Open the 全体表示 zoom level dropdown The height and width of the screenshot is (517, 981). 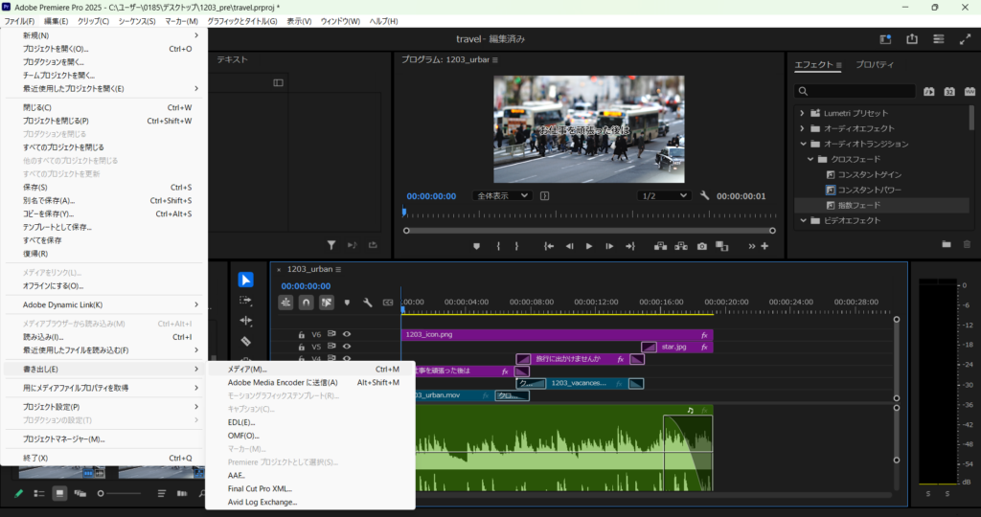(x=503, y=195)
